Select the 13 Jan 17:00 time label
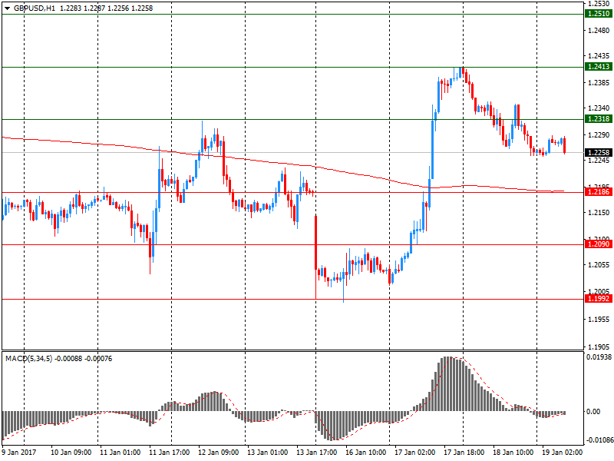The width and height of the screenshot is (614, 461). pyautogui.click(x=316, y=453)
